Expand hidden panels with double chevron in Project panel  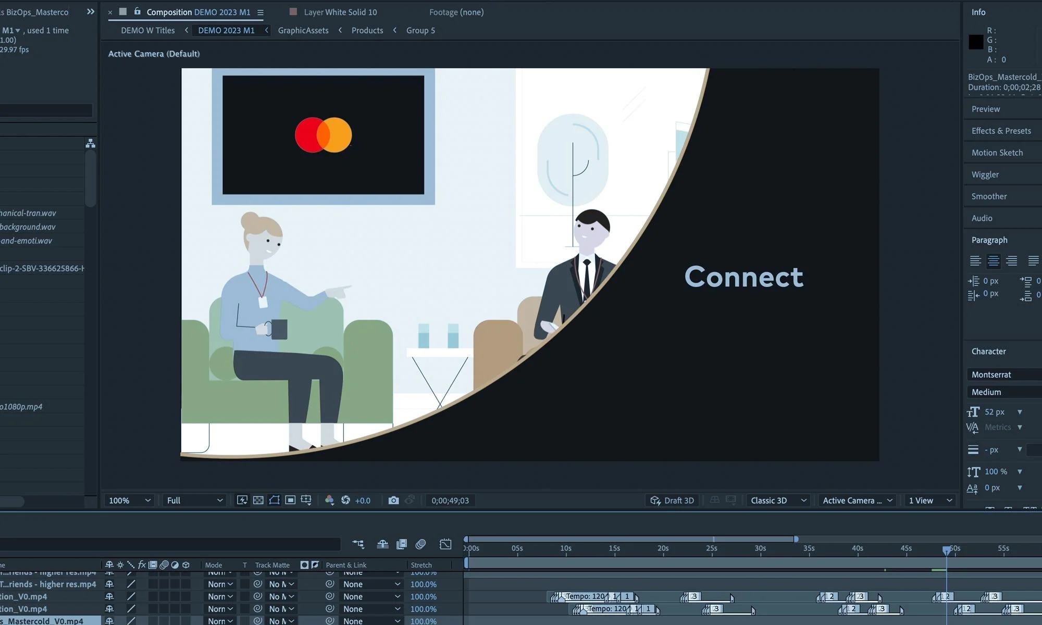[91, 11]
